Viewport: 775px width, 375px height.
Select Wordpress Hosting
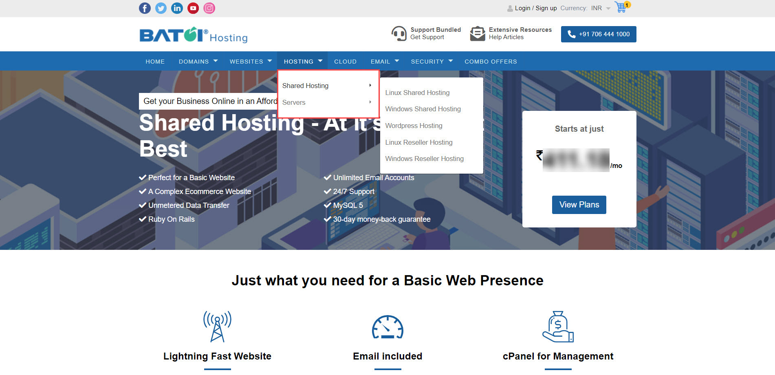pos(414,126)
